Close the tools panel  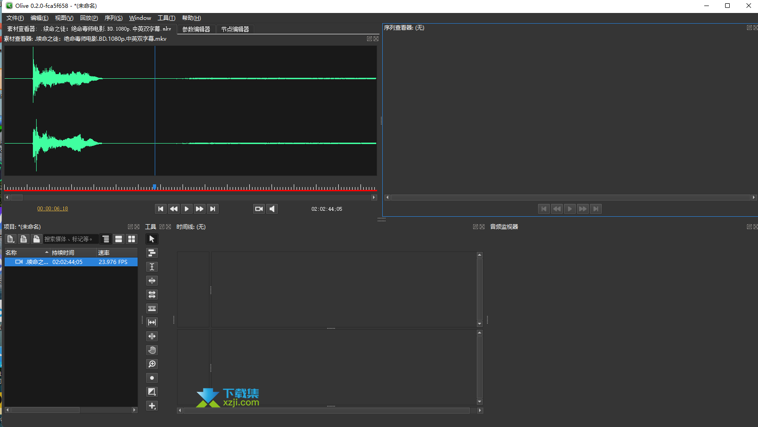point(169,226)
